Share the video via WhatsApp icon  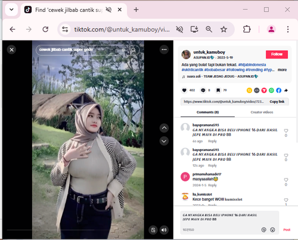(x=271, y=90)
